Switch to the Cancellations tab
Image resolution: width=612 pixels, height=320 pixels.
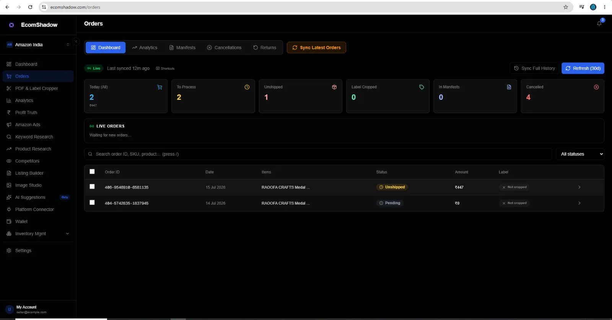click(x=224, y=48)
